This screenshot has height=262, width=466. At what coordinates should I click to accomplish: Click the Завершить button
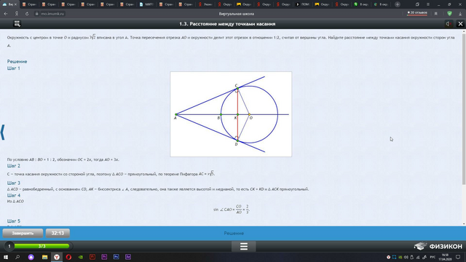[23, 233]
